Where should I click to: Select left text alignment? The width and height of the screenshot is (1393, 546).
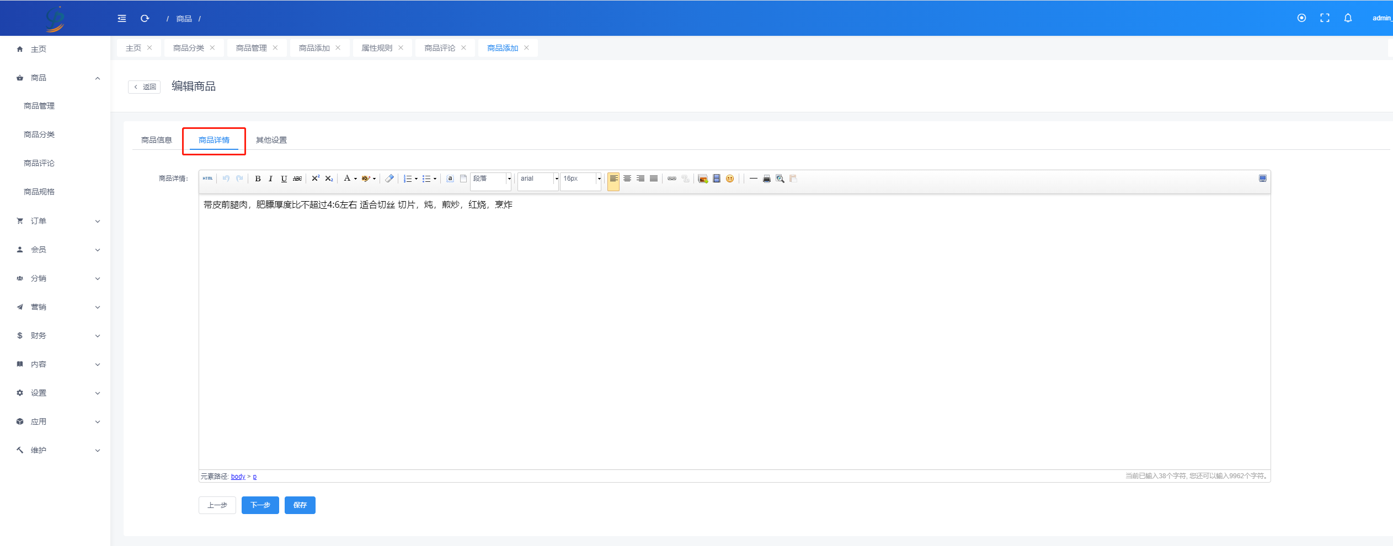[613, 179]
